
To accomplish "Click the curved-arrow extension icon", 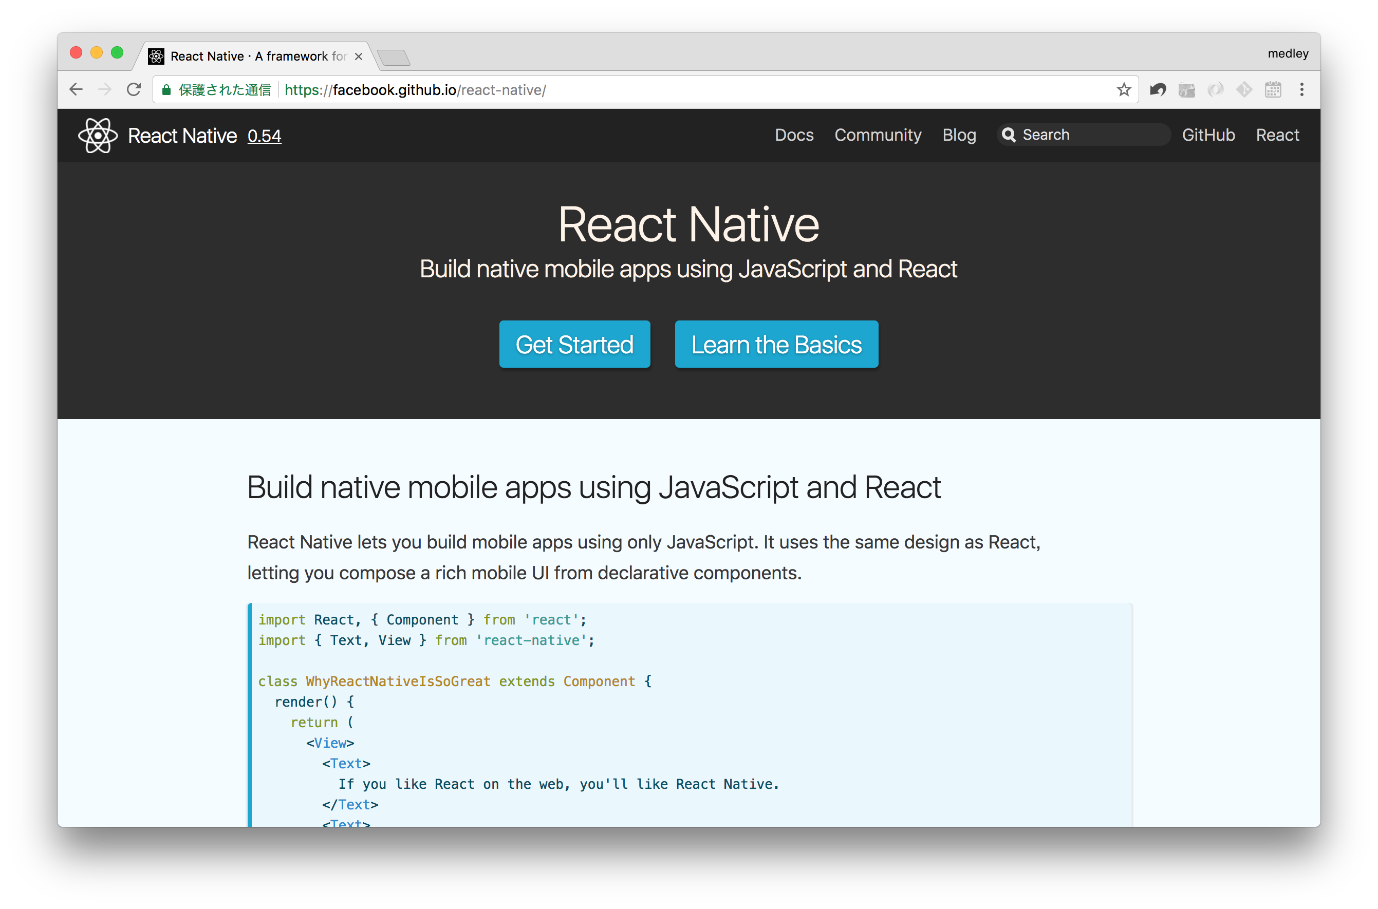I will pyautogui.click(x=1158, y=90).
